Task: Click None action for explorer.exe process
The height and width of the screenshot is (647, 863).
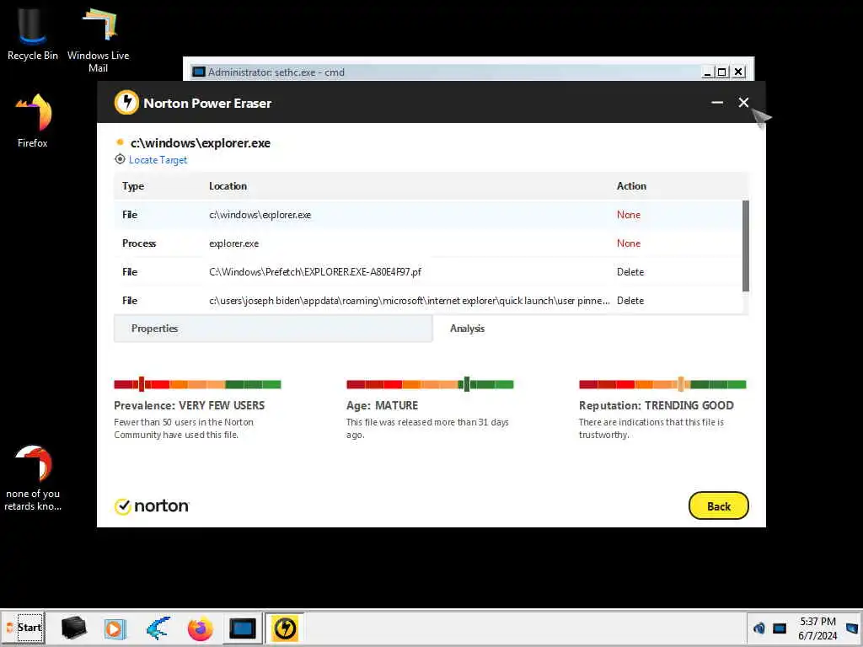Action: click(x=629, y=243)
